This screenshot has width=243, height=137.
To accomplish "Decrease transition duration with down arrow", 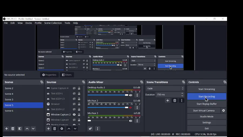I will coord(182,96).
